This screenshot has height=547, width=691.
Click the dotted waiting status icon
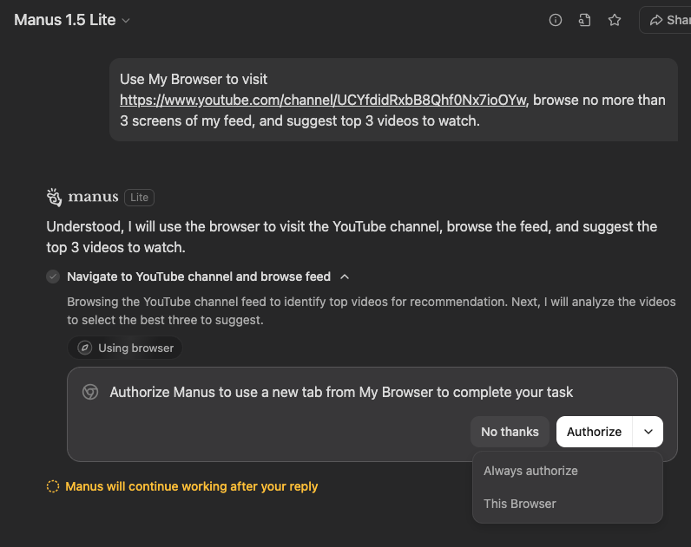tap(53, 486)
